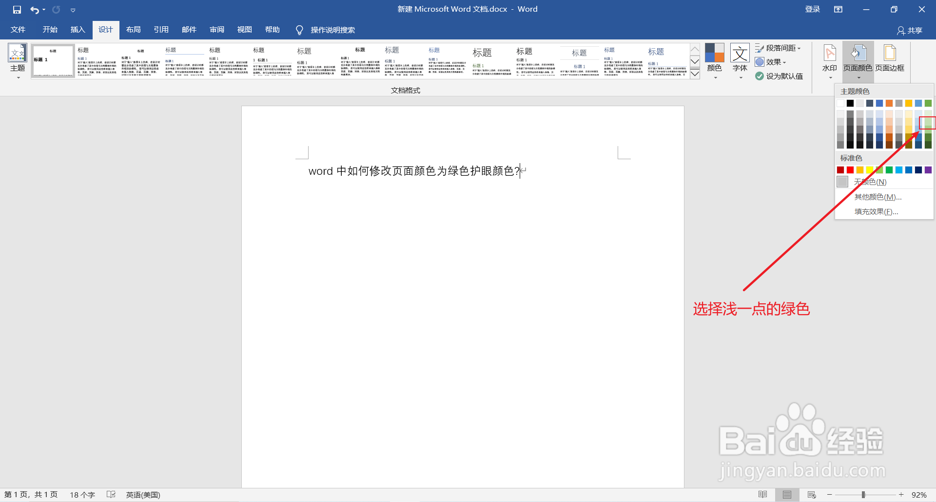This screenshot has width=936, height=502.
Task: Open the 水印 watermark dropdown
Action: pos(829,62)
